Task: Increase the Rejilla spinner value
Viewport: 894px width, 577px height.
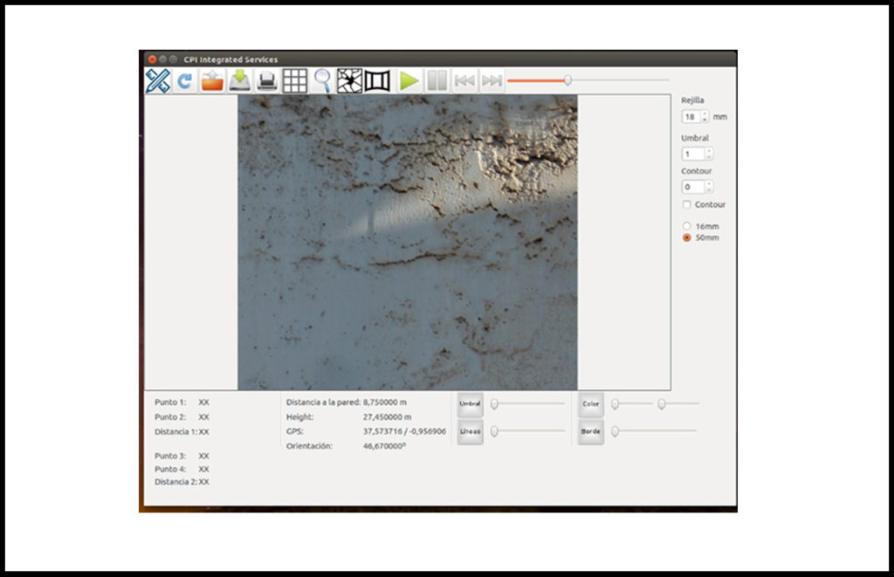Action: [705, 114]
